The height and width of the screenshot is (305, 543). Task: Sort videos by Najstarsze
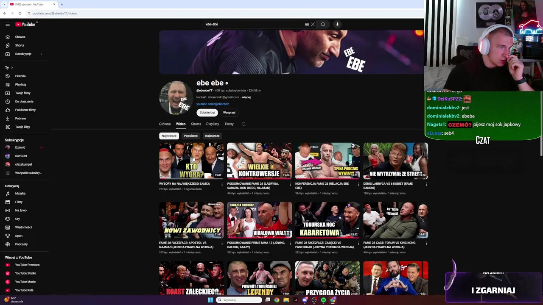pos(212,136)
